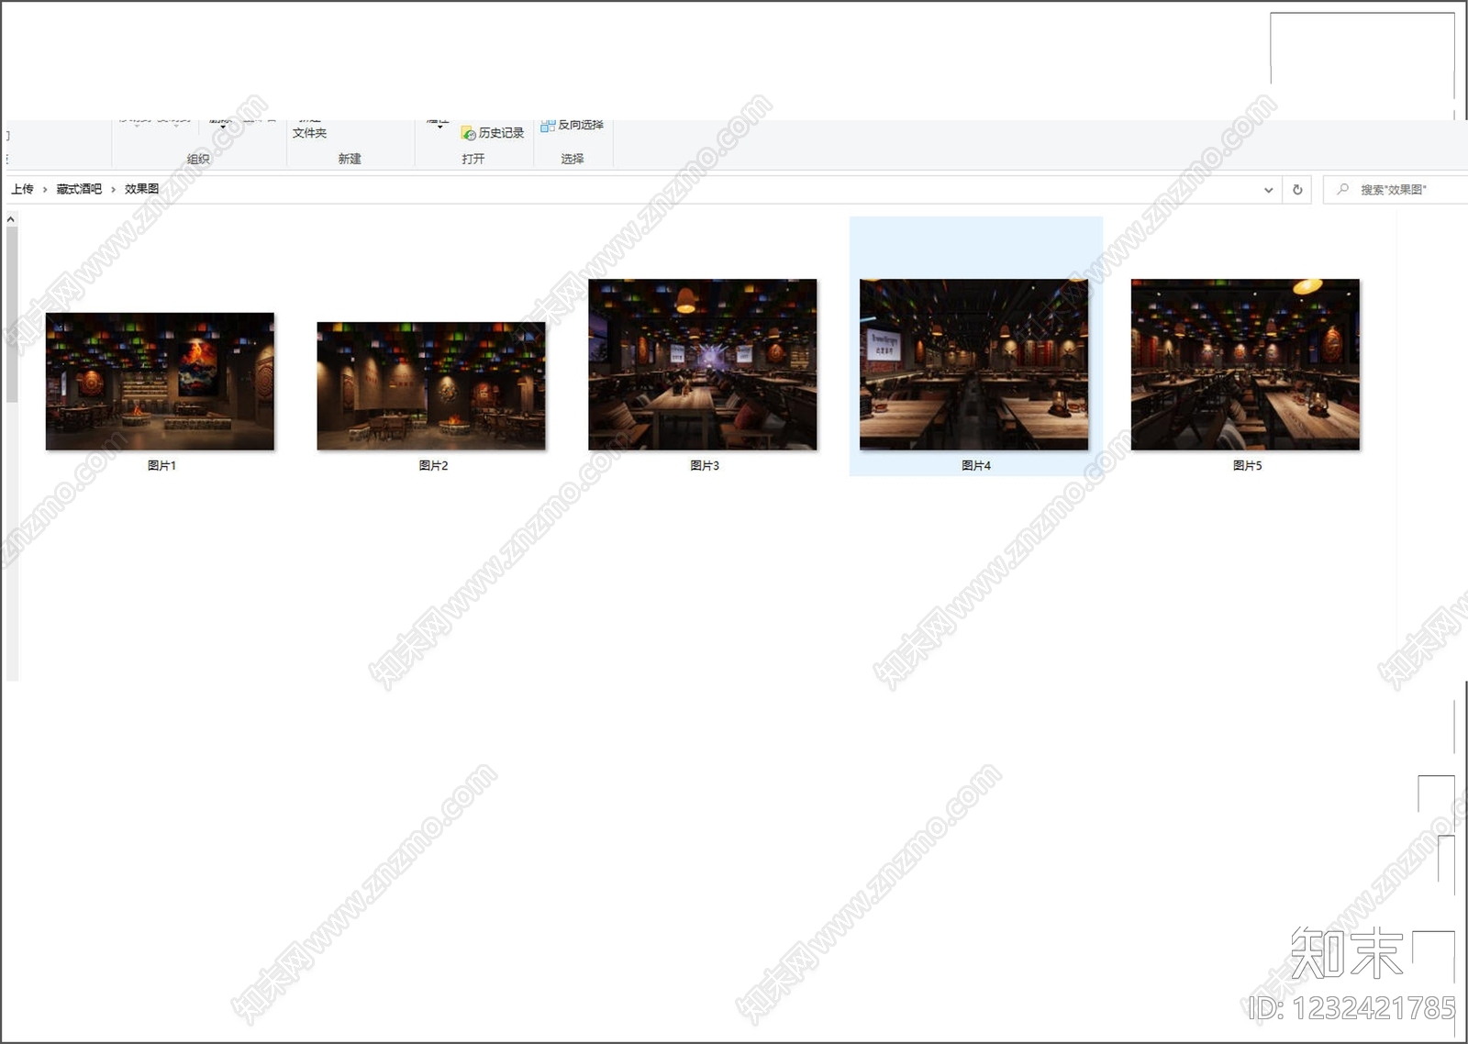
Task: Expand the address bar history dropdown
Action: click(x=1268, y=190)
